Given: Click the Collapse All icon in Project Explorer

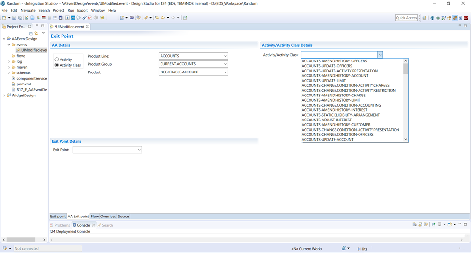Looking at the screenshot, I should (x=31, y=33).
